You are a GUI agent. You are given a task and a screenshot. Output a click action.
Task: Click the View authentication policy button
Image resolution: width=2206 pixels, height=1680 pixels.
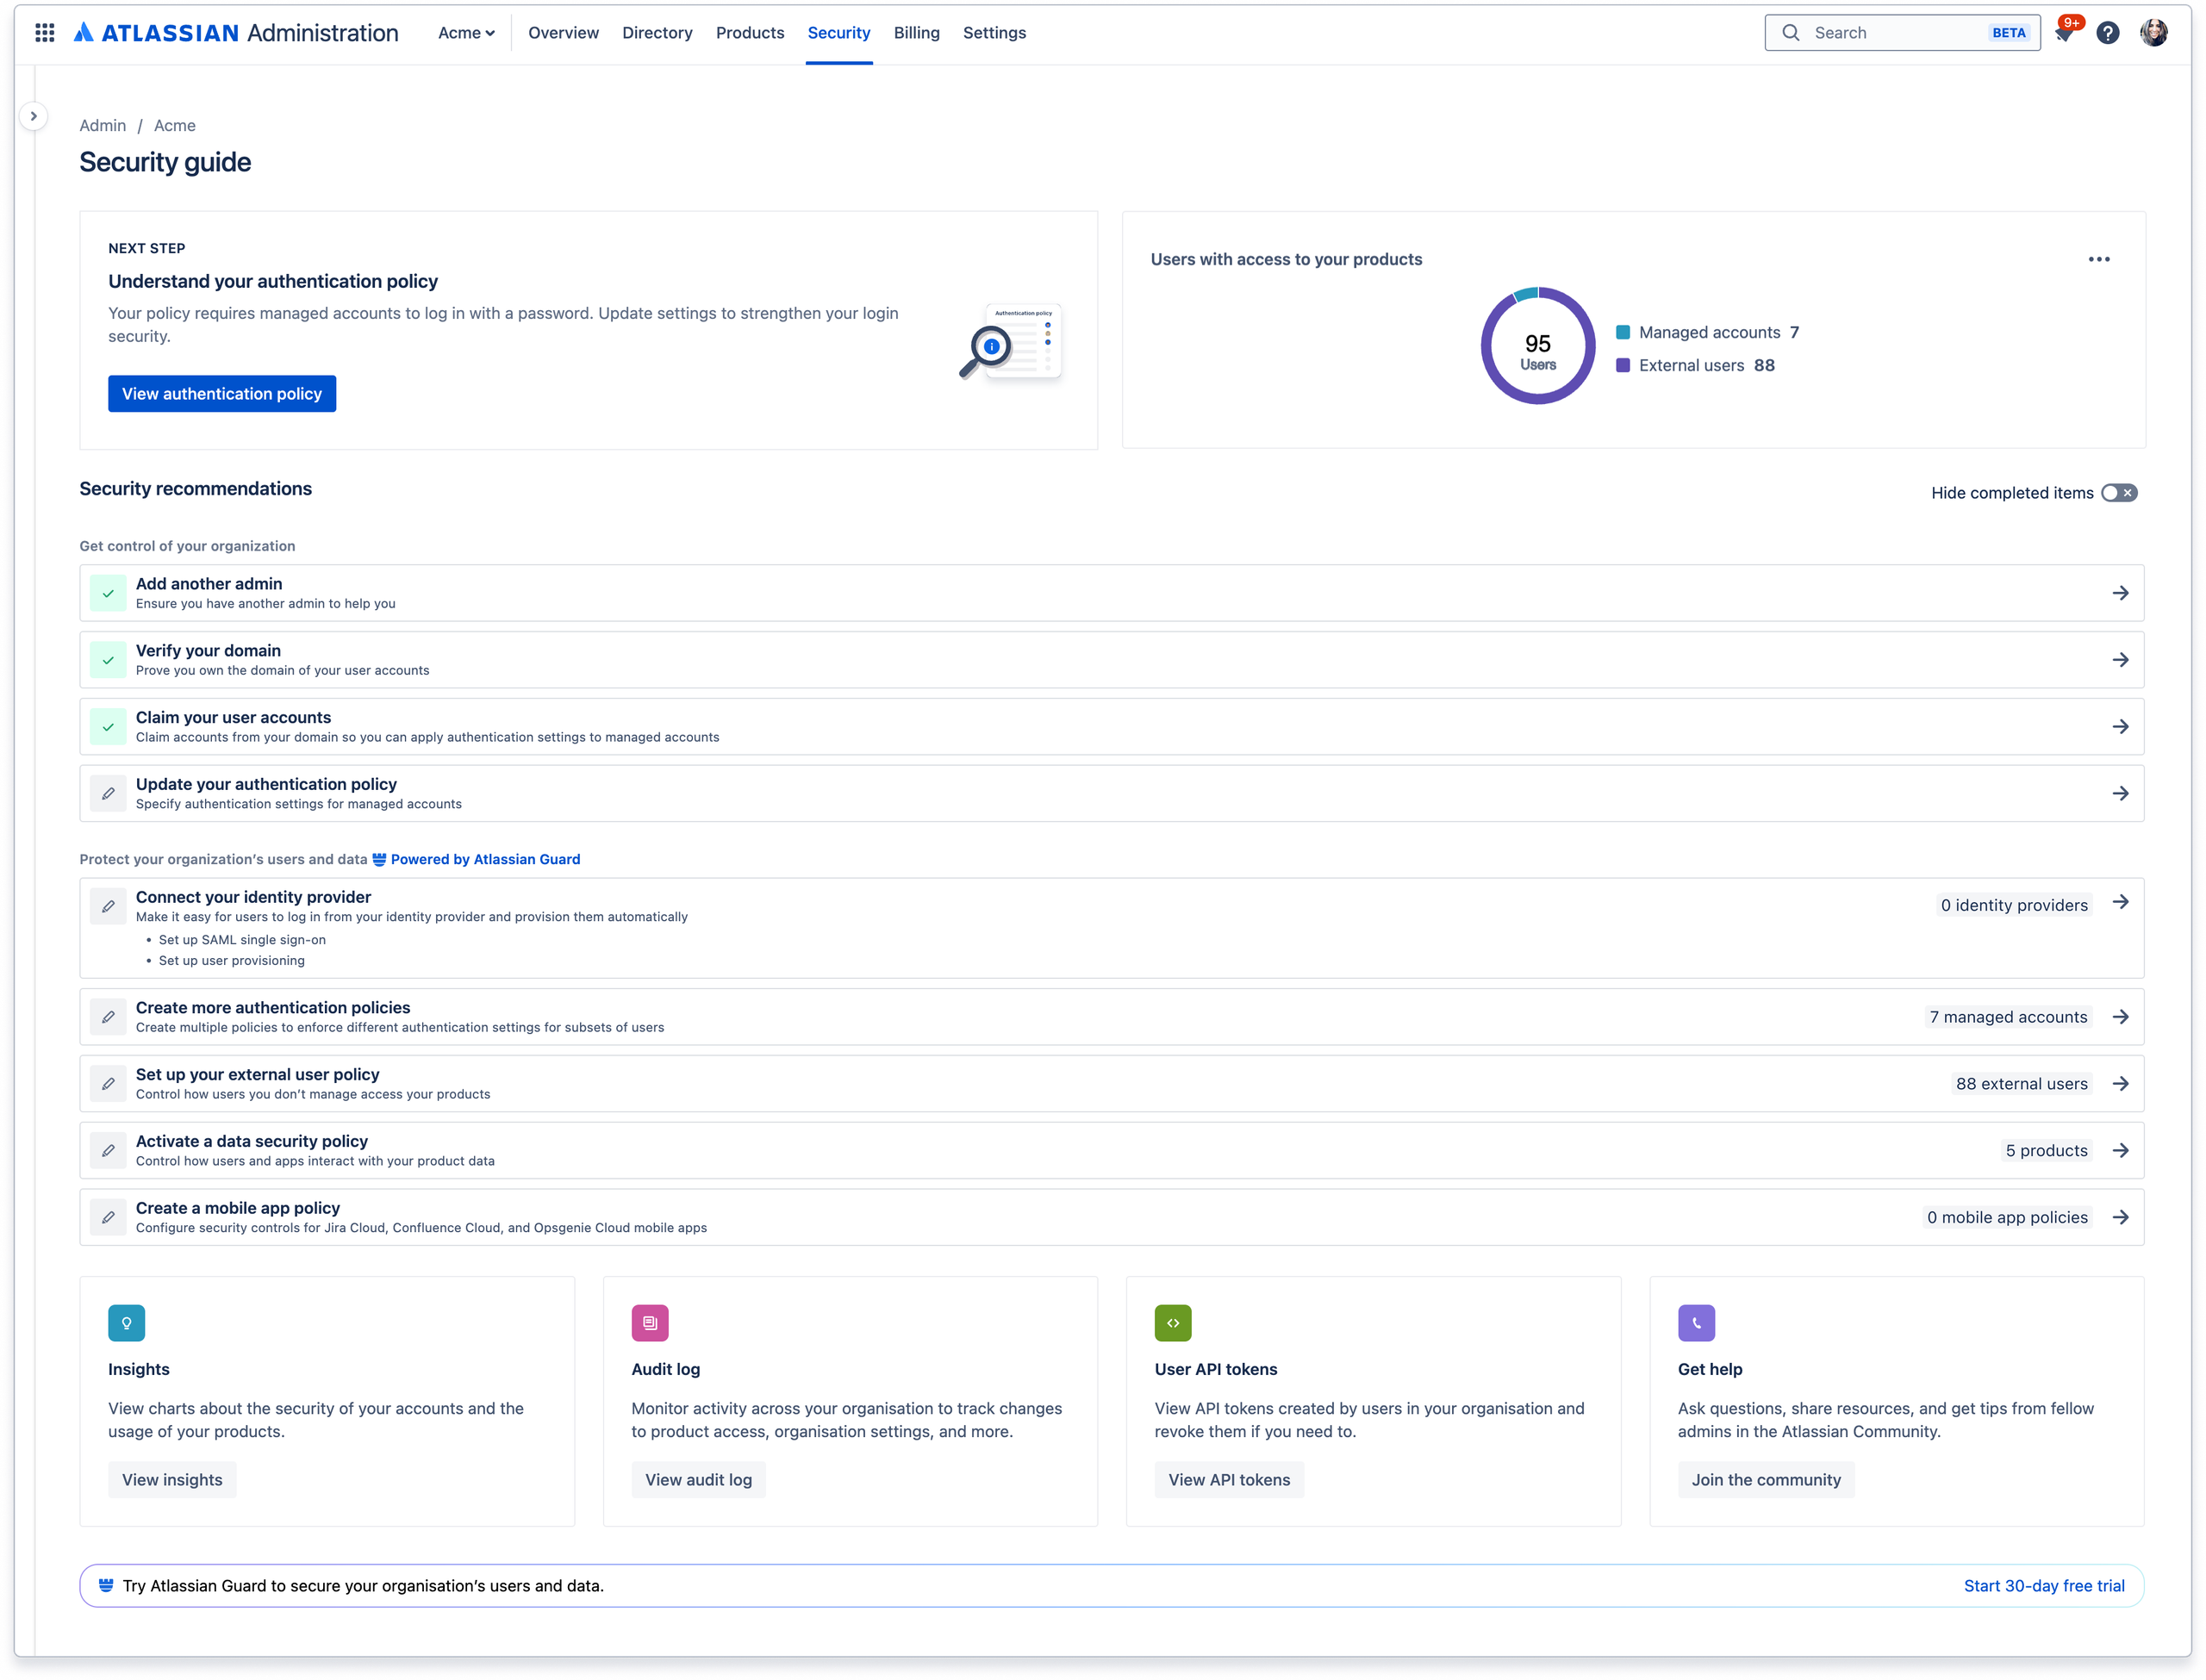coord(222,393)
